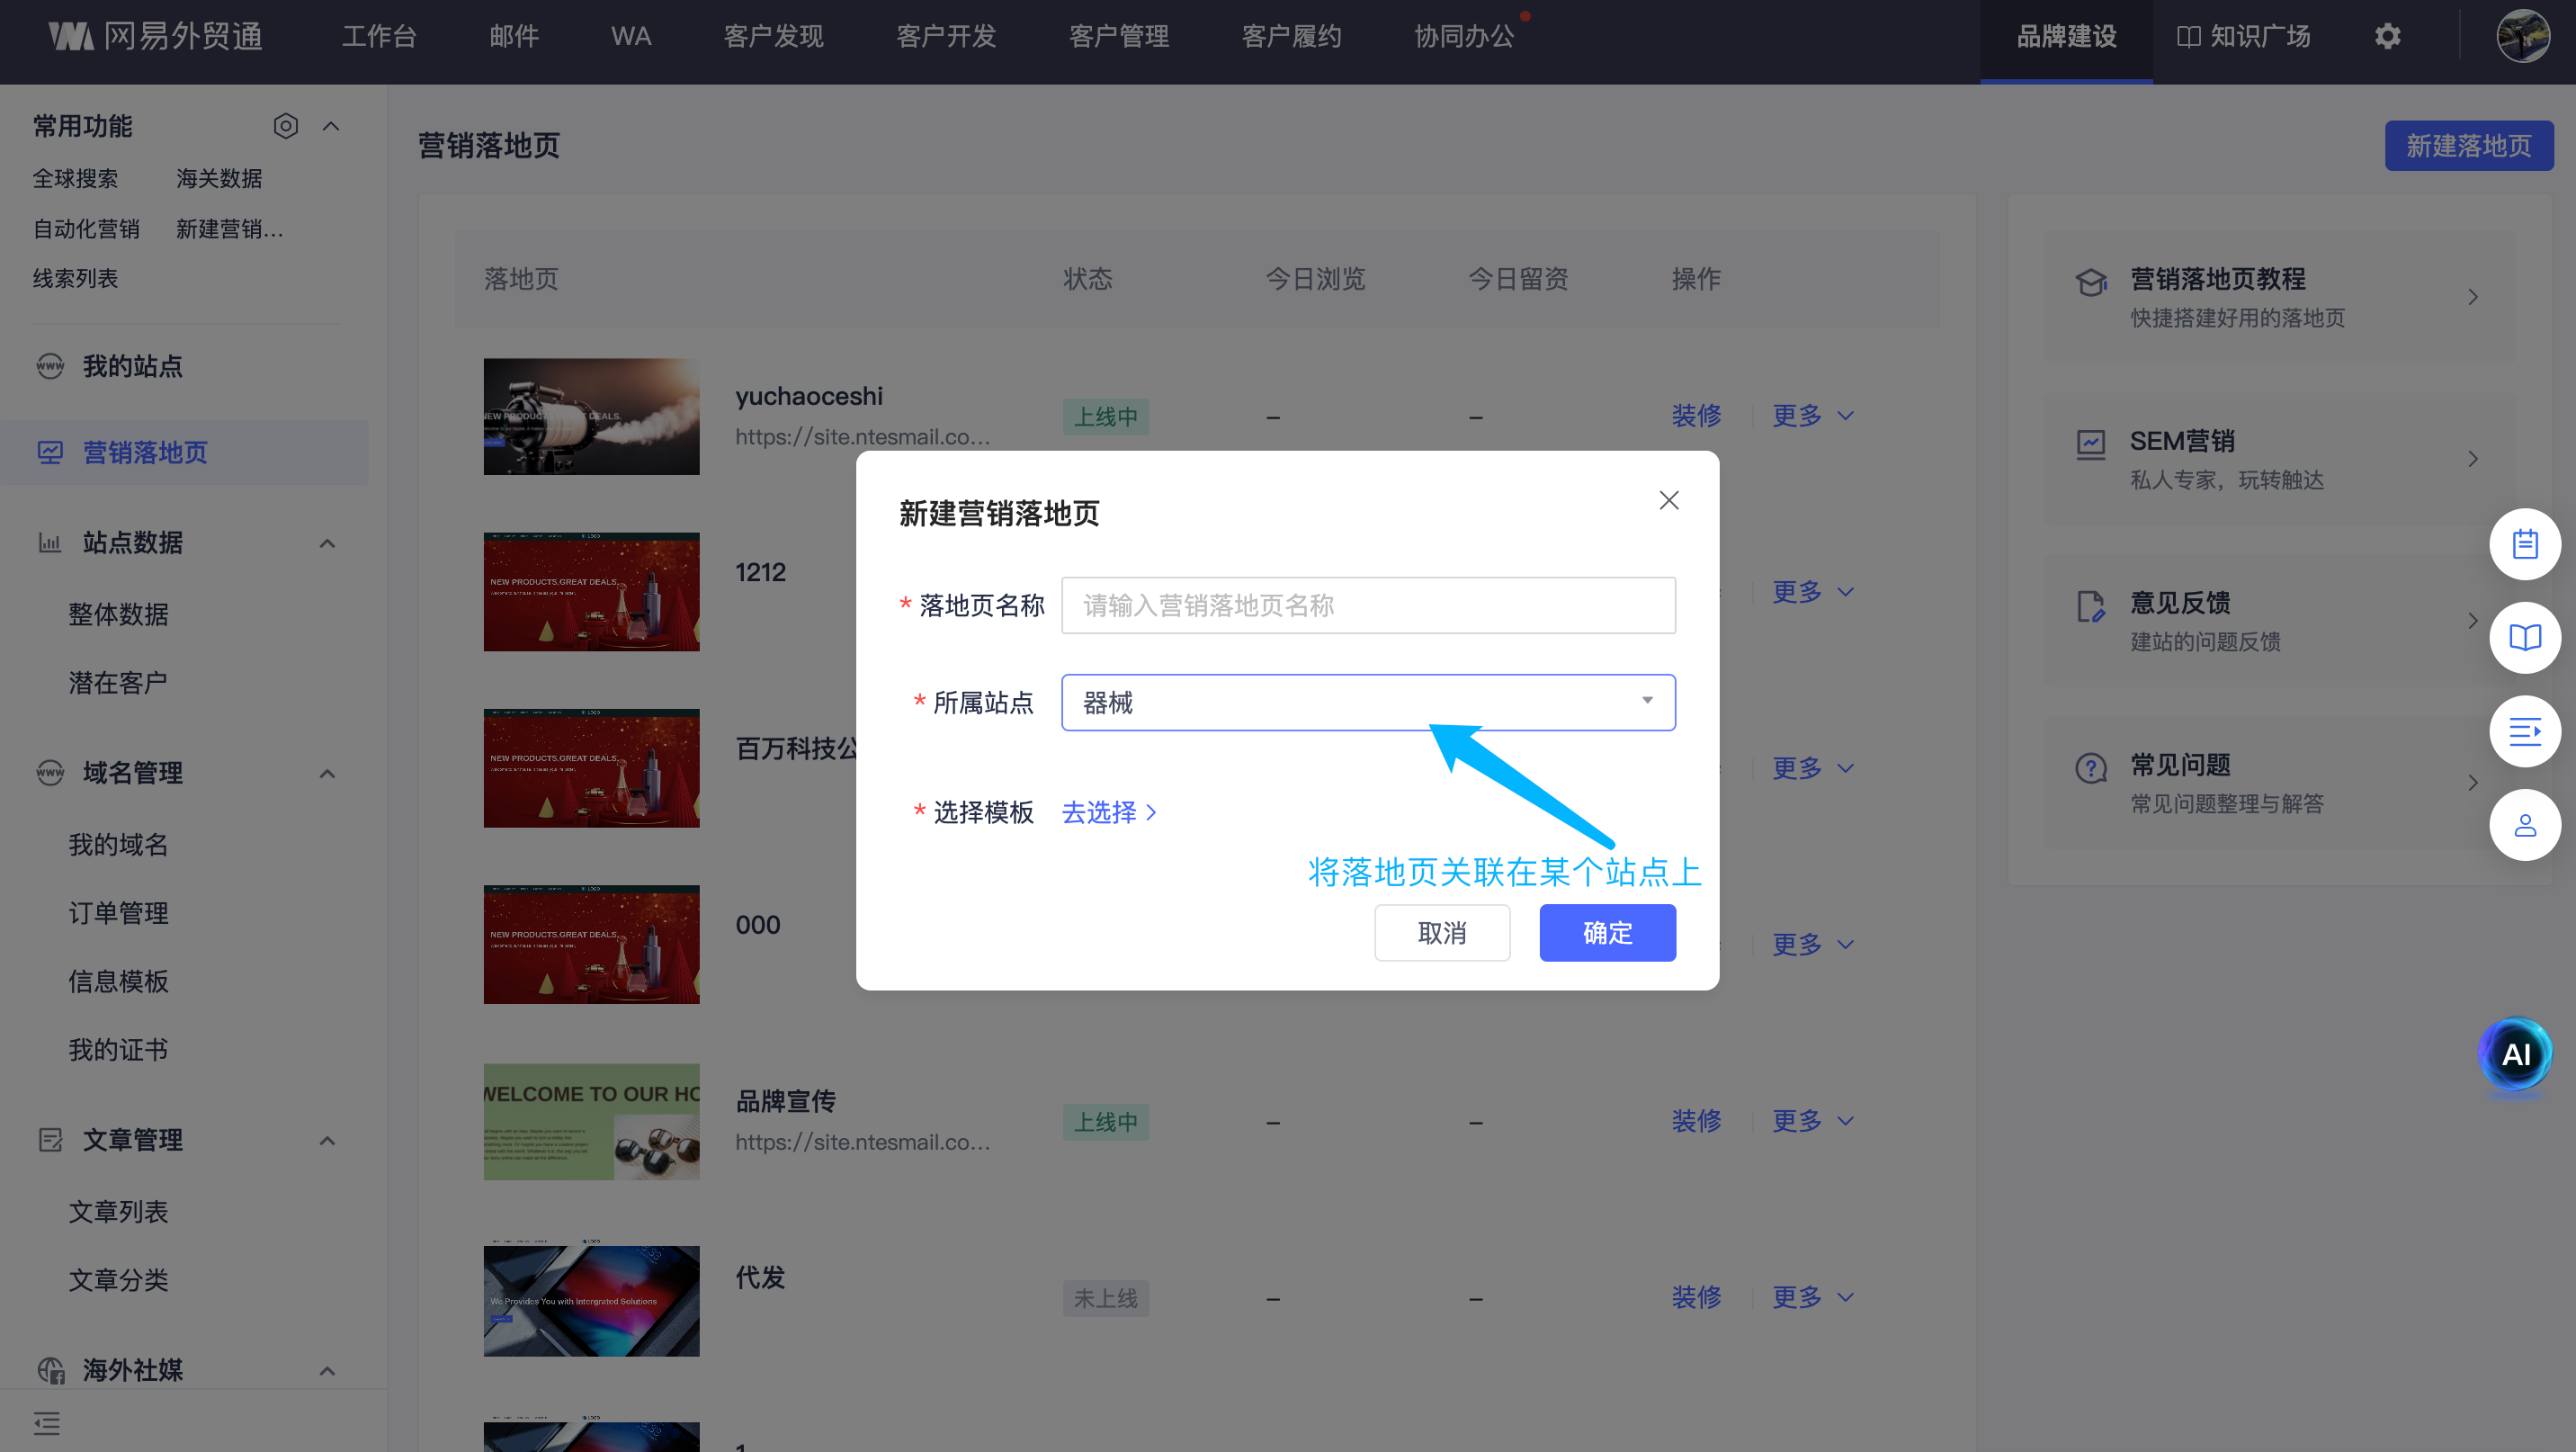The width and height of the screenshot is (2576, 1452).
Task: Close the 新建营销落地页 dialog
Action: (1668, 500)
